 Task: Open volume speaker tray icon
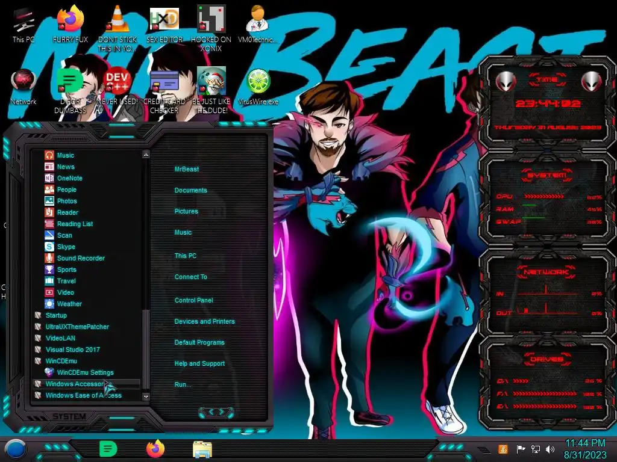tap(550, 449)
